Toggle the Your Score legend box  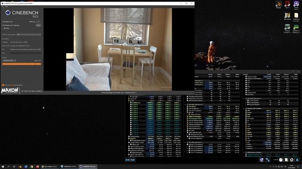[3, 85]
